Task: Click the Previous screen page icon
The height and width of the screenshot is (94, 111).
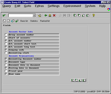Action: click(x=4, y=21)
